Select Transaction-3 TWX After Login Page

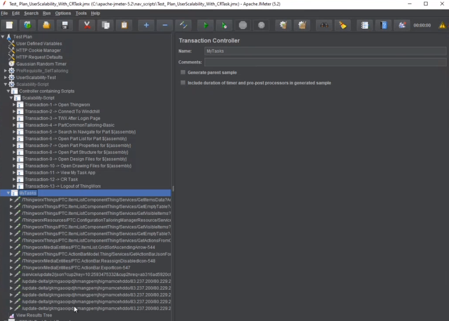(x=62, y=118)
